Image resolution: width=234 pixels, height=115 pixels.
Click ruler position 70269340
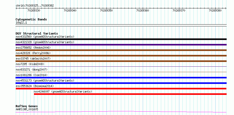[x=70, y=10]
